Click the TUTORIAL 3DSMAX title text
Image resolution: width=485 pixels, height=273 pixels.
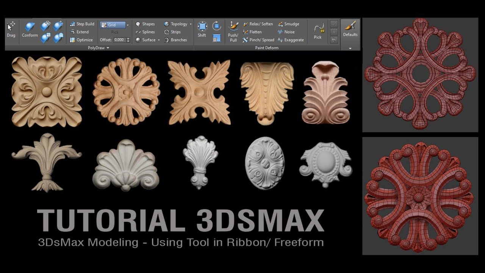[180, 220]
